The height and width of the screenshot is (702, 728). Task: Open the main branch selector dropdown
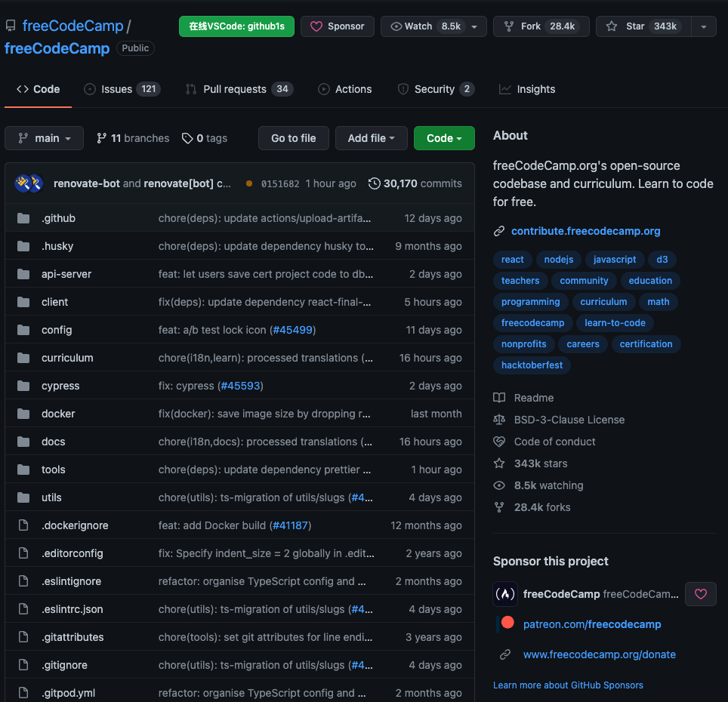click(44, 138)
